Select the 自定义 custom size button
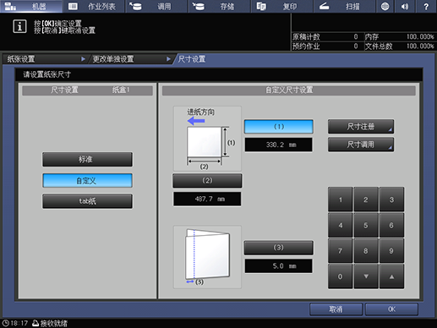Viewport: 437px width, 328px height. coord(87,181)
